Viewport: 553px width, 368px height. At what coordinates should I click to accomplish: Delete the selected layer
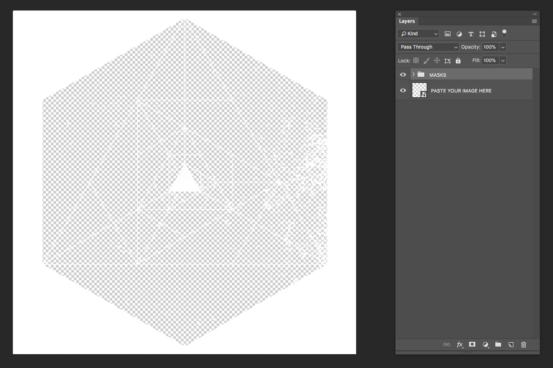523,344
